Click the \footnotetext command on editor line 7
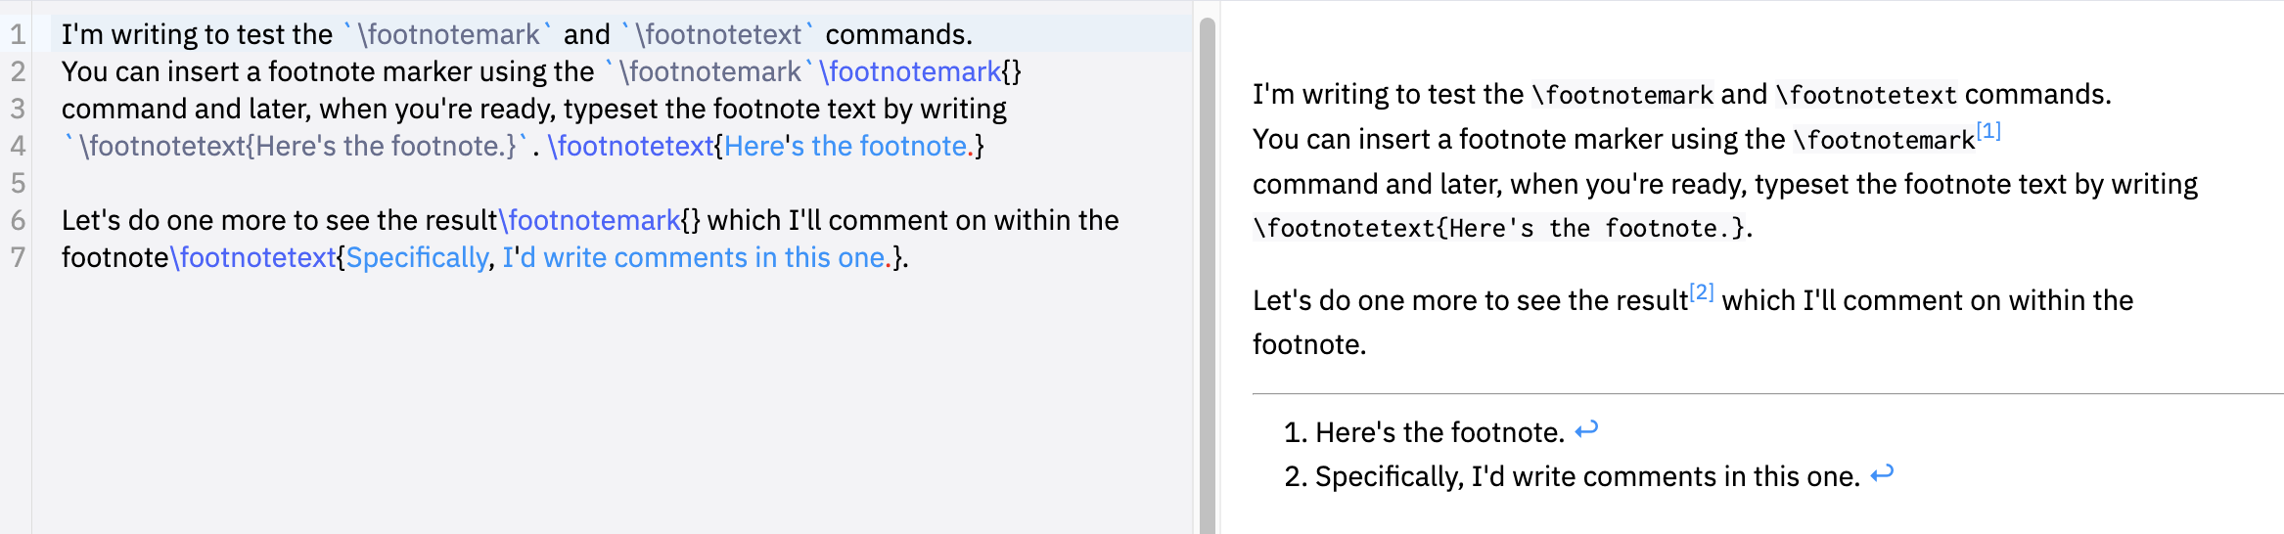 tap(253, 257)
